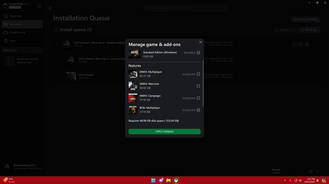The width and height of the screenshot is (329, 184).
Task: Open the Most Recent sort dropdown
Action: (x=22, y=50)
